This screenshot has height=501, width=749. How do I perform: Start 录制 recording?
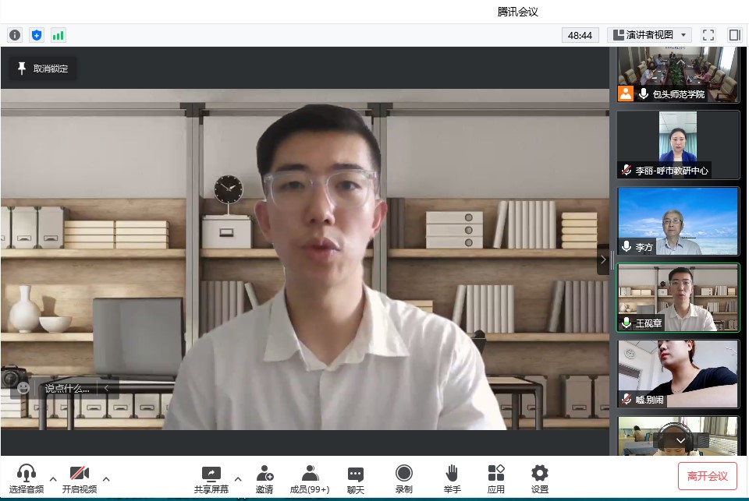tap(403, 478)
